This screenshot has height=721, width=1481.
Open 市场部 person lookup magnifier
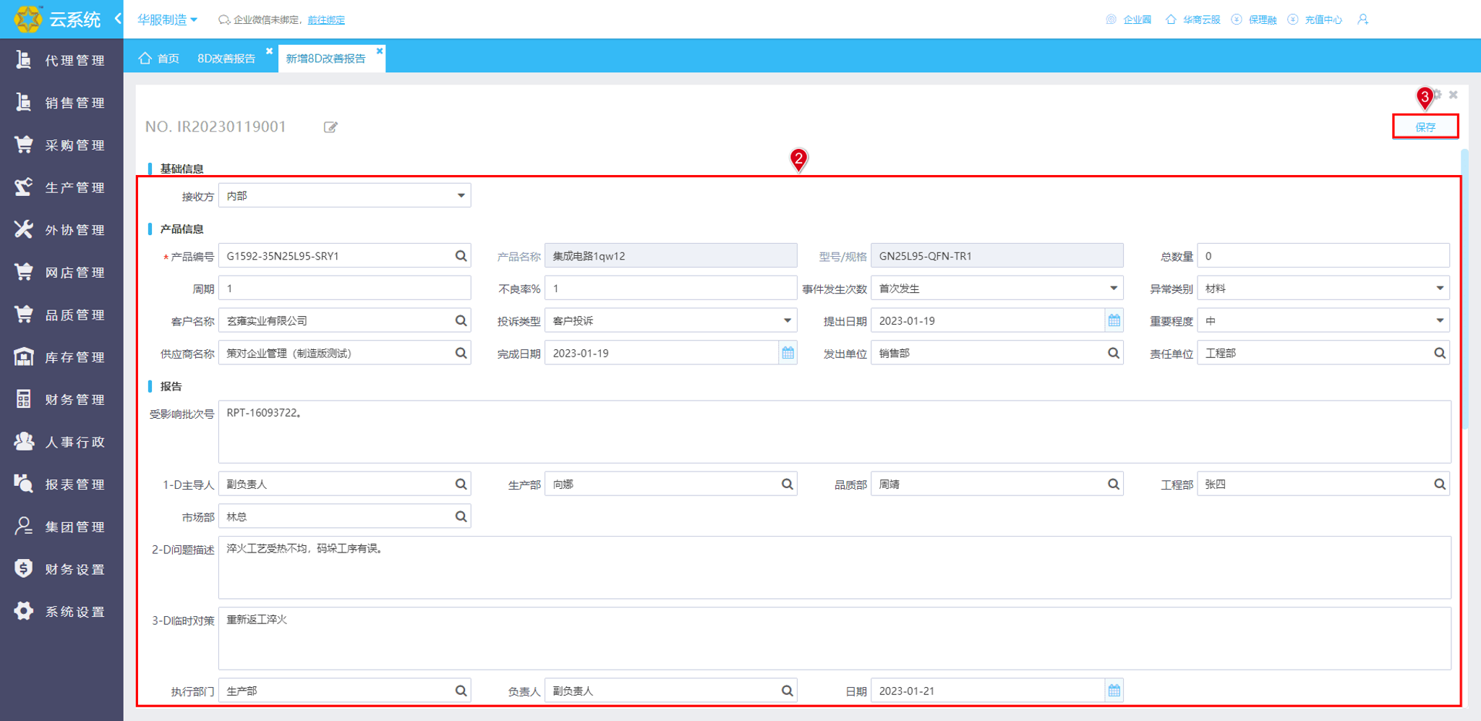(461, 516)
